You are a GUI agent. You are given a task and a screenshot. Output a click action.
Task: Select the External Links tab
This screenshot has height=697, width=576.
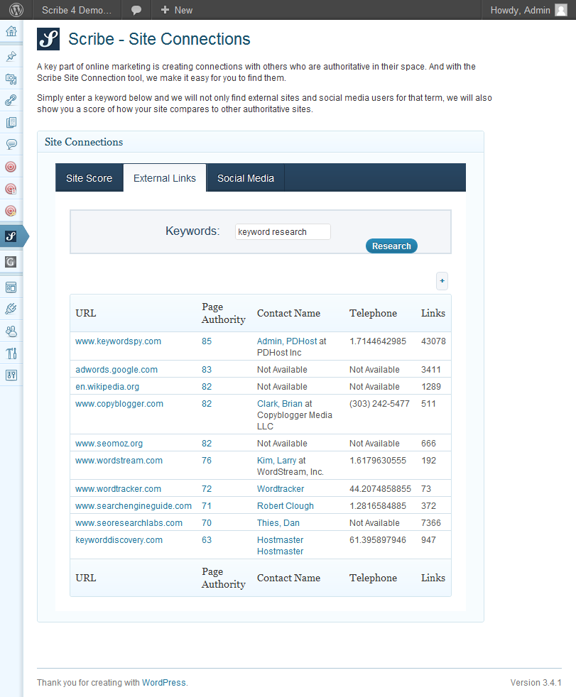[165, 178]
